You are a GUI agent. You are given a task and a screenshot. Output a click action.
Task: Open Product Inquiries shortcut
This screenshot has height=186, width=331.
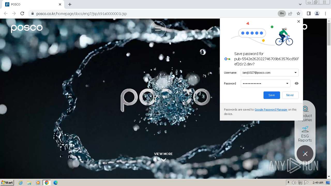point(305,114)
